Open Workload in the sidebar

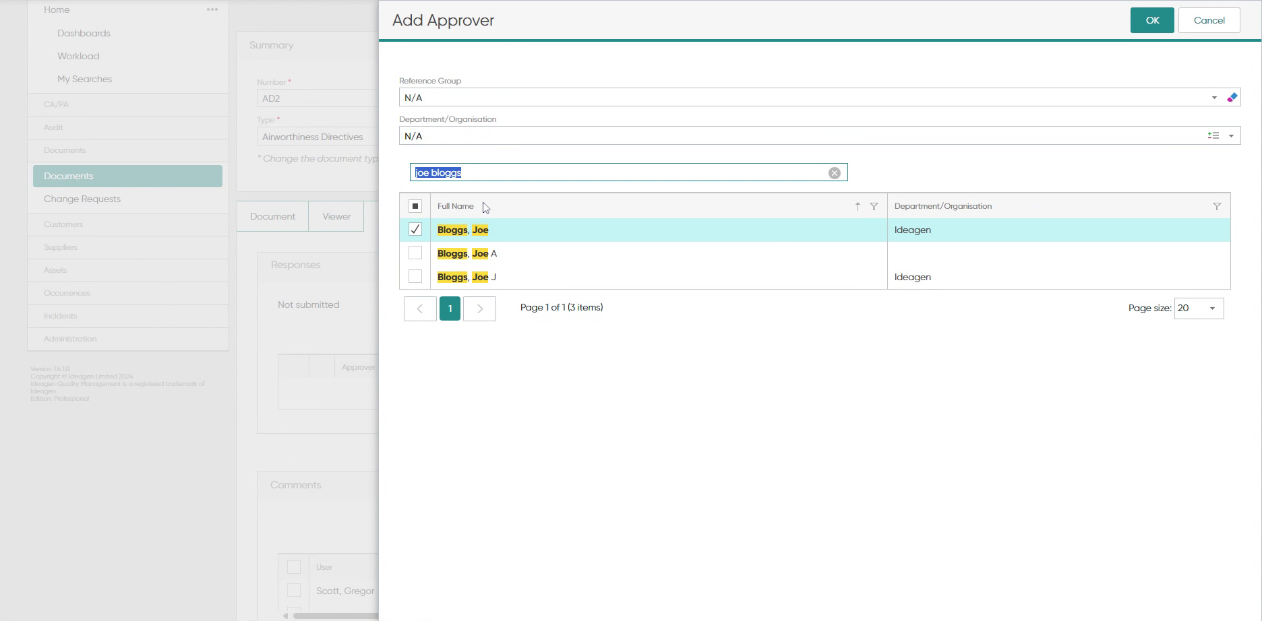coord(78,56)
